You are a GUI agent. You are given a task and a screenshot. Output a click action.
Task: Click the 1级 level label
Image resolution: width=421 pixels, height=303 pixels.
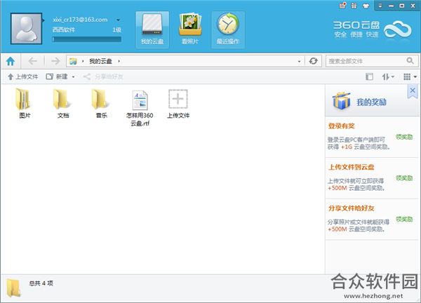[x=116, y=29]
